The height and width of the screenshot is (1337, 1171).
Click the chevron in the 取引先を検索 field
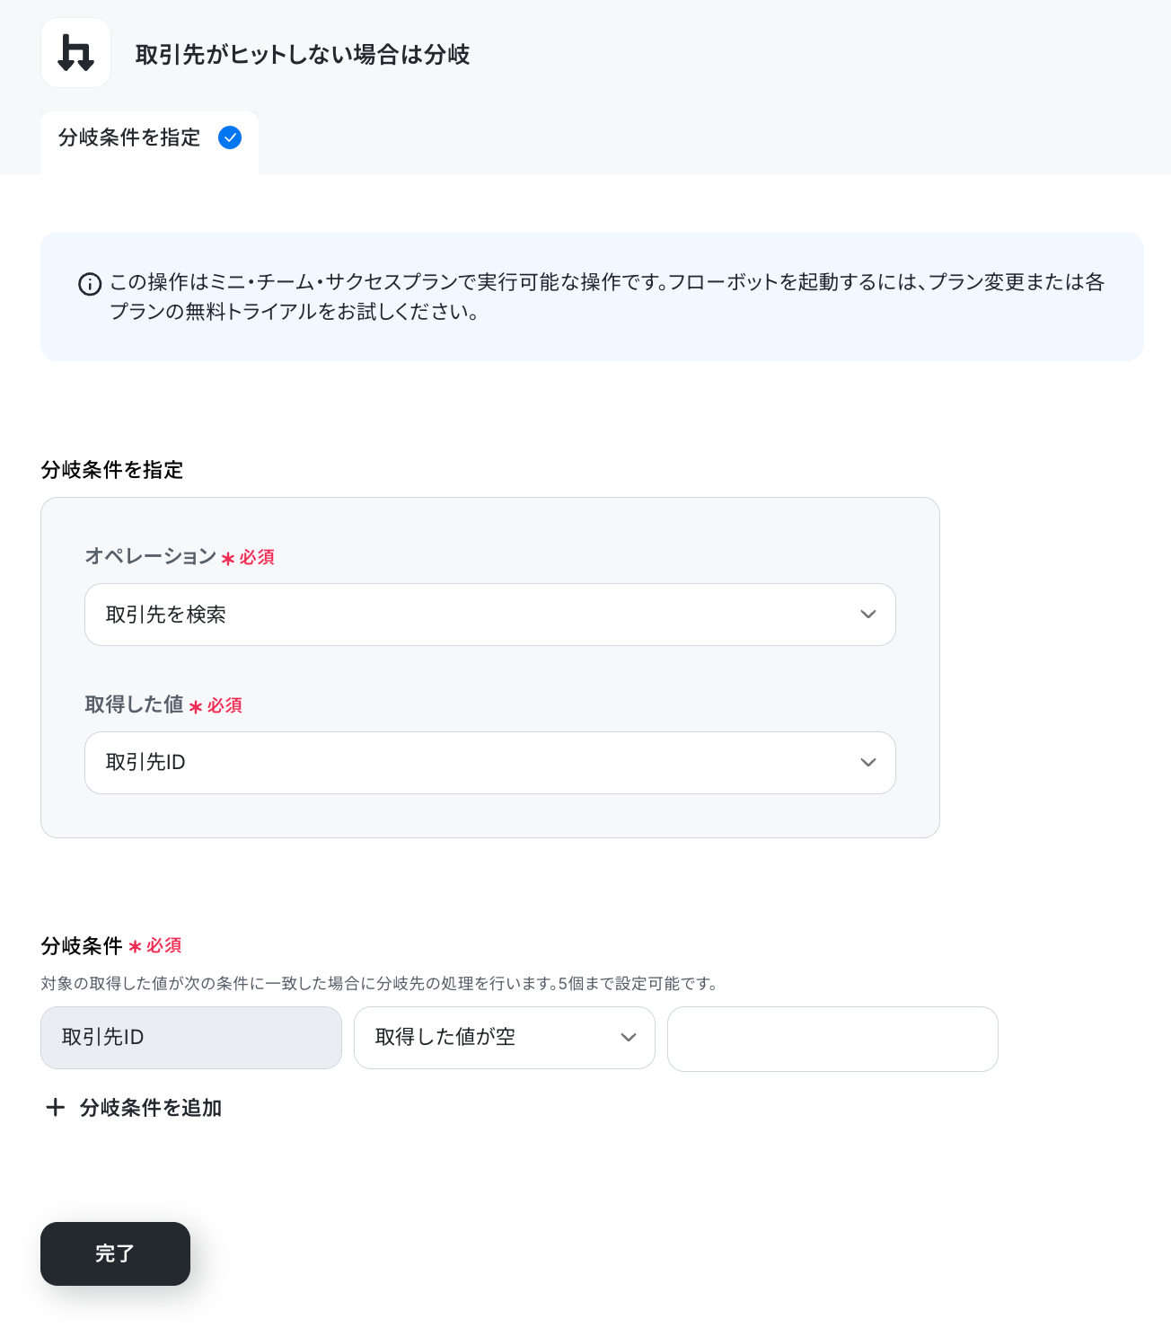click(x=867, y=615)
